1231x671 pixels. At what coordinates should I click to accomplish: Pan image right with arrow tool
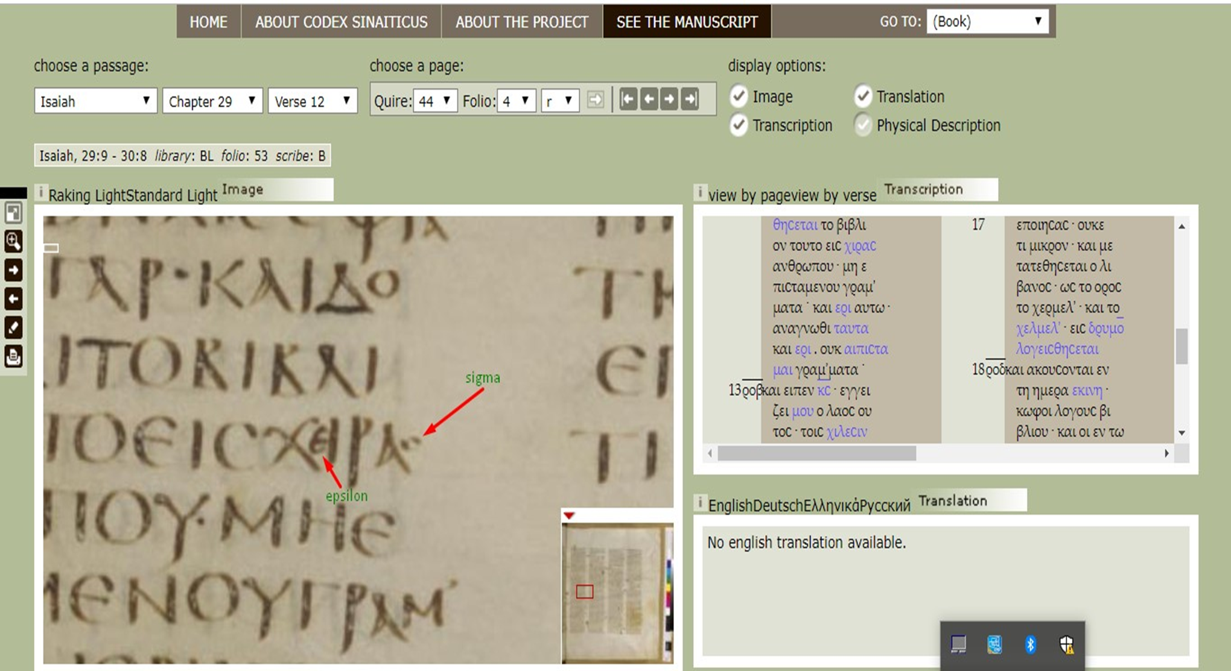pos(13,270)
